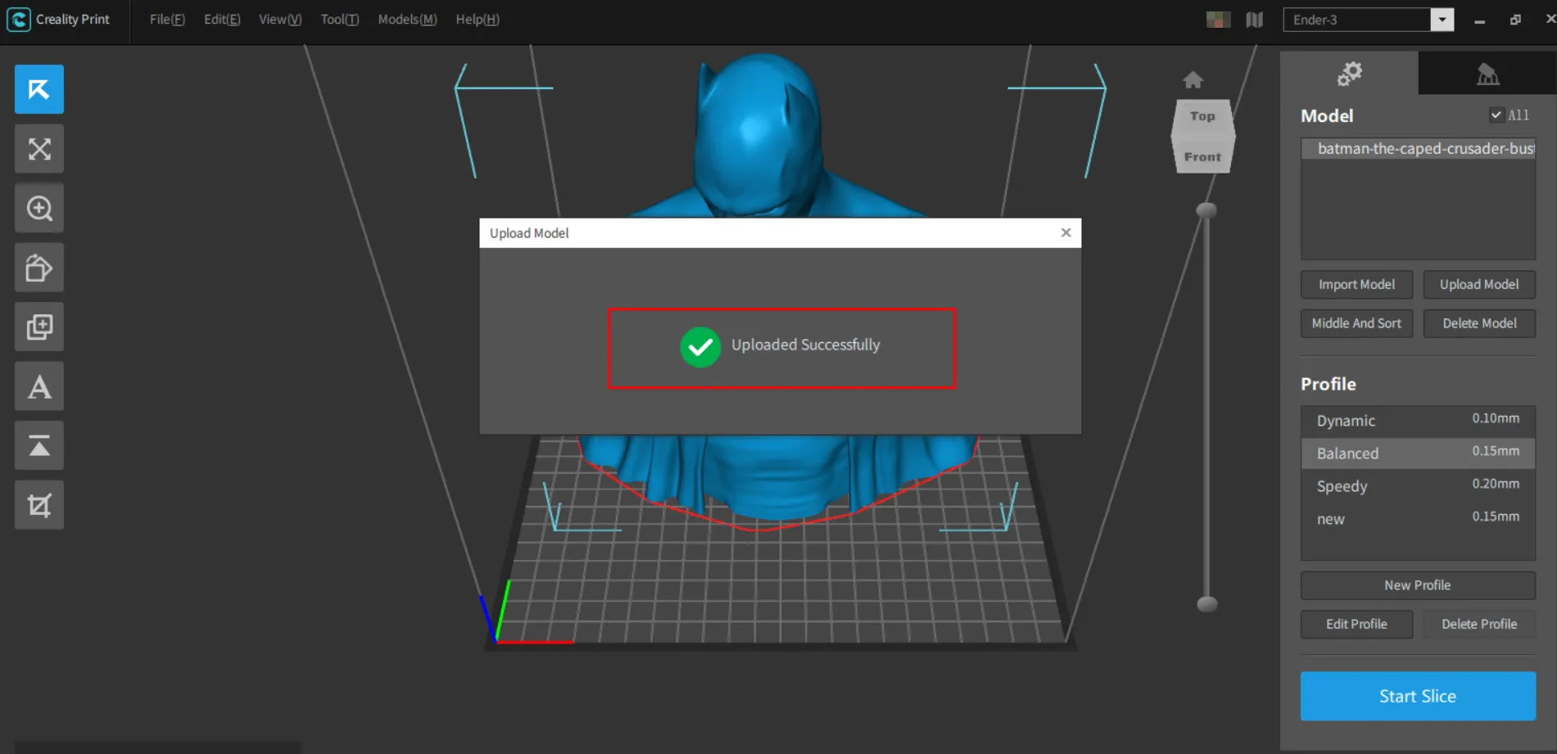Click Middle And Sort button
This screenshot has width=1557, height=754.
[x=1356, y=323]
